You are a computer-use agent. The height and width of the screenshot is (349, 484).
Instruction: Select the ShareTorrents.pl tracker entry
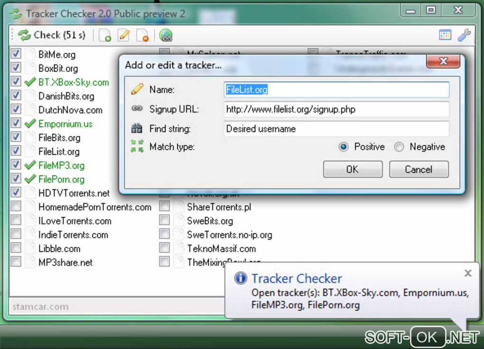pyautogui.click(x=219, y=207)
